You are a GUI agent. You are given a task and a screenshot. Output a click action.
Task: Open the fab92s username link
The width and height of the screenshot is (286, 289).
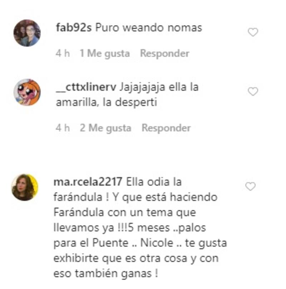coord(74,28)
